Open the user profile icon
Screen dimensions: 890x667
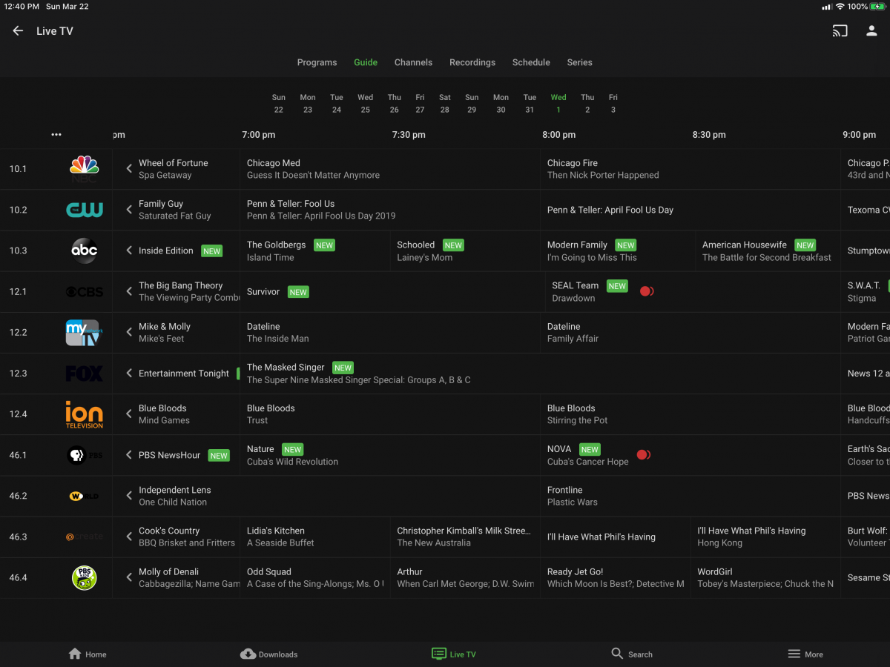[871, 31]
